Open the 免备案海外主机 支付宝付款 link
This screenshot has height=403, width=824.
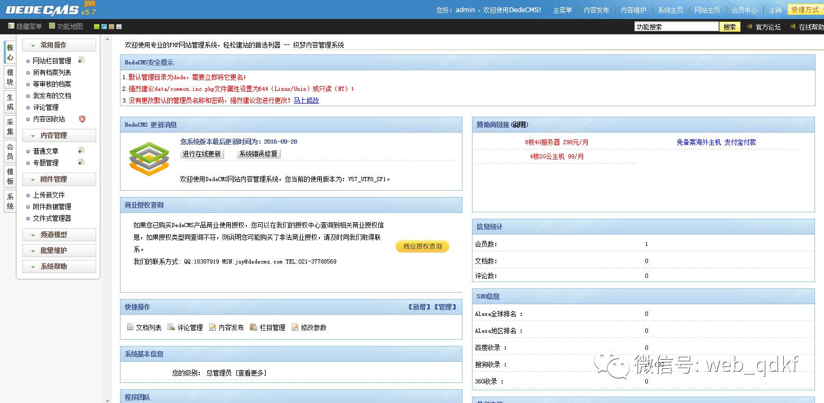click(716, 142)
